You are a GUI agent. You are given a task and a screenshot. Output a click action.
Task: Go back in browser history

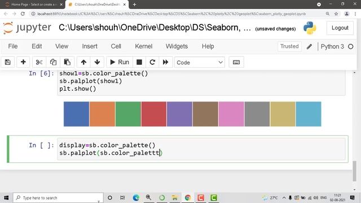coord(6,14)
